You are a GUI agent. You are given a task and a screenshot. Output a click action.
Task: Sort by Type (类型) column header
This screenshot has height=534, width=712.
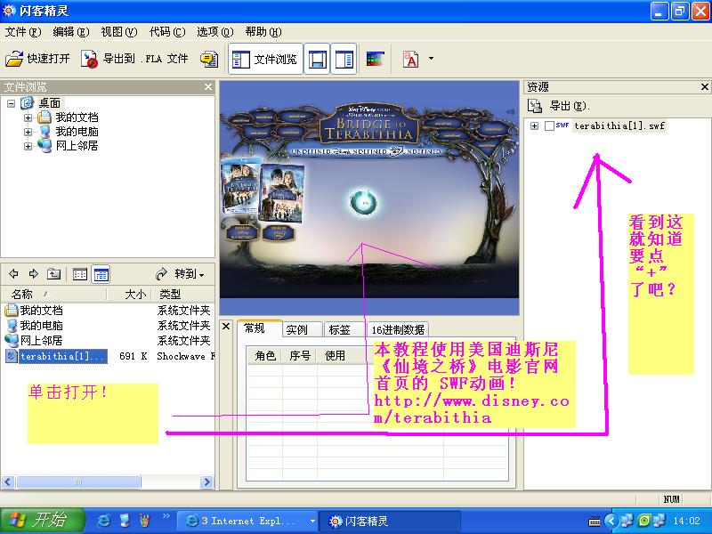click(183, 295)
